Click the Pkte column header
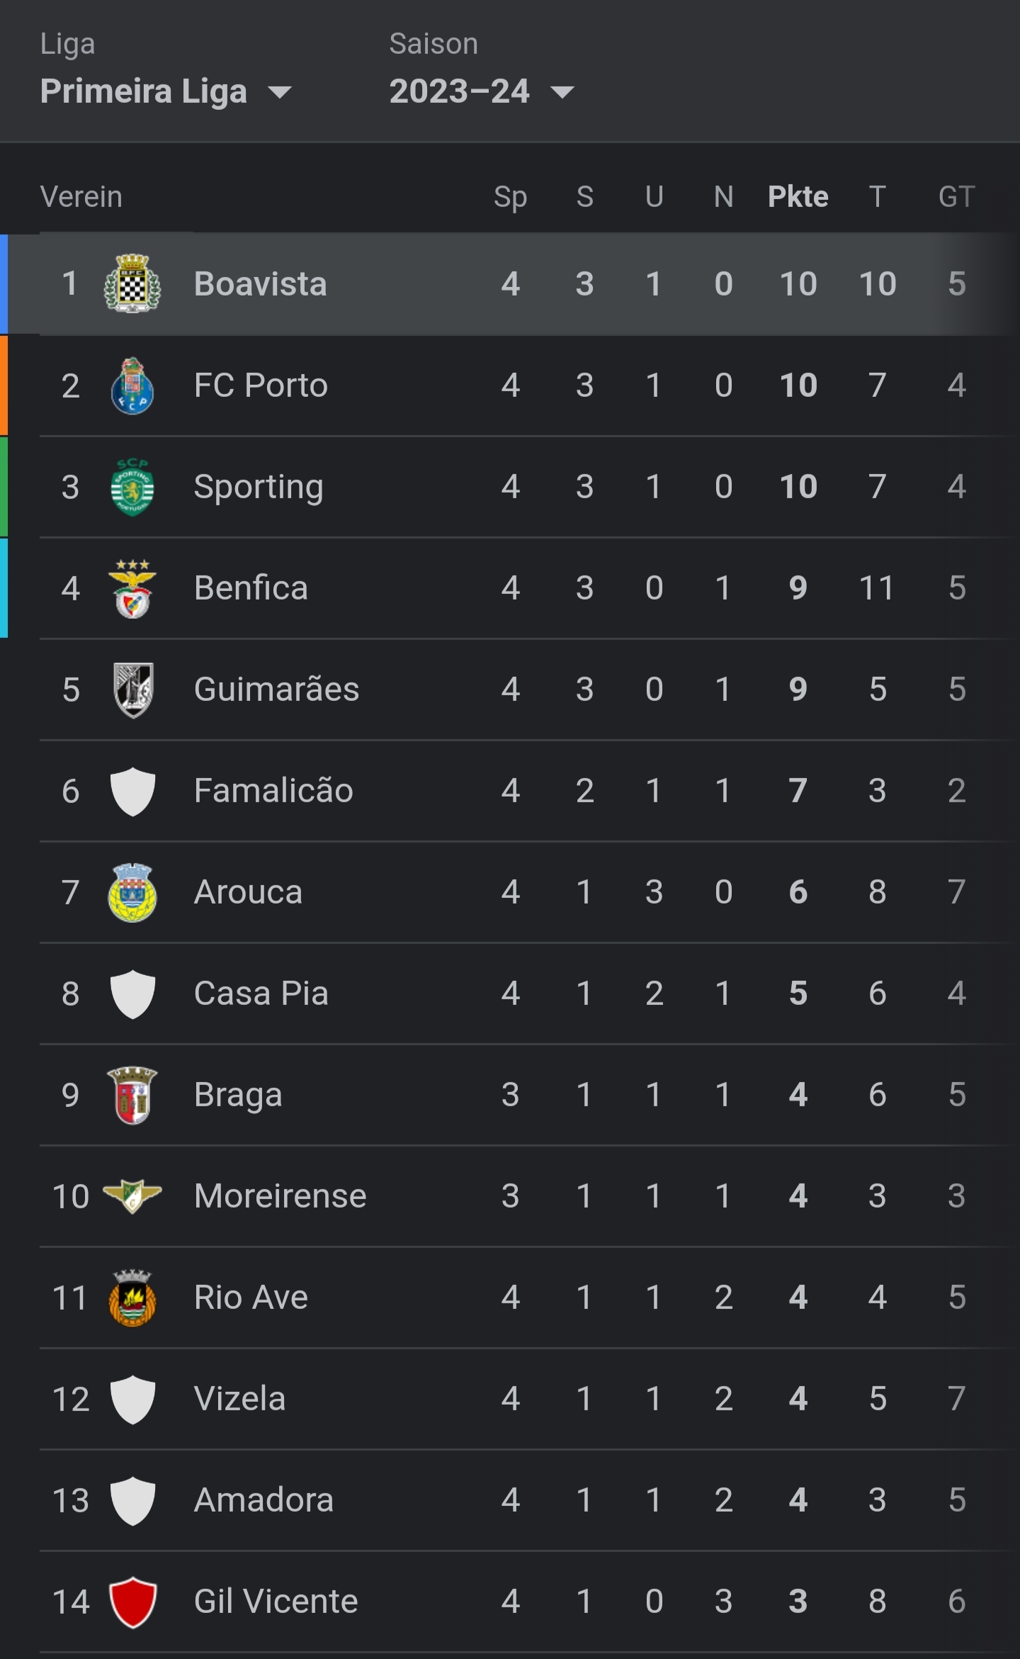 click(x=798, y=196)
